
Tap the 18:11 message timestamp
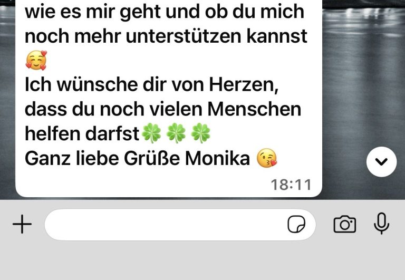pyautogui.click(x=291, y=185)
